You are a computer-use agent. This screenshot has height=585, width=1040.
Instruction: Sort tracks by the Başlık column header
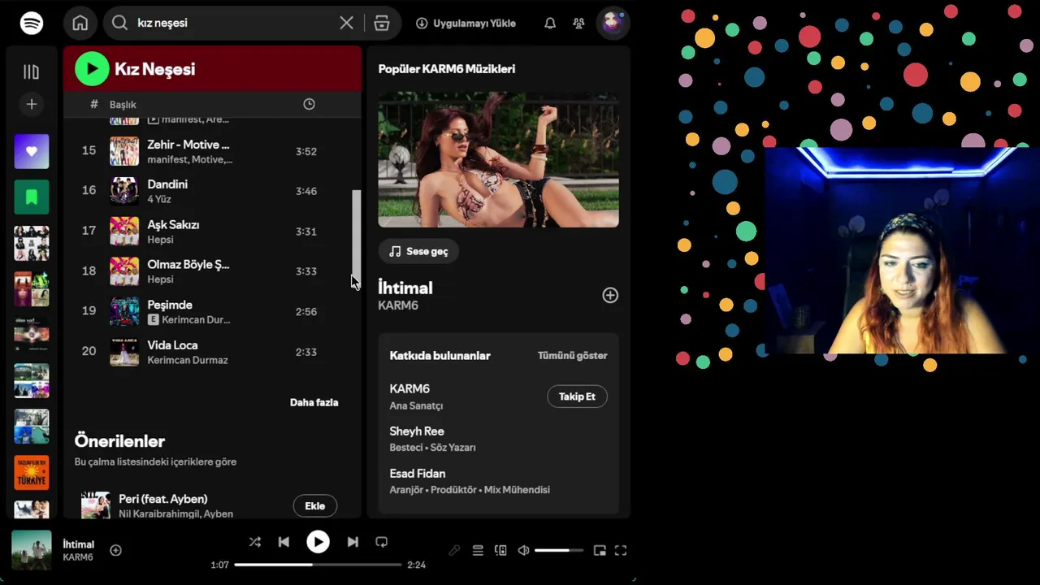tap(123, 105)
